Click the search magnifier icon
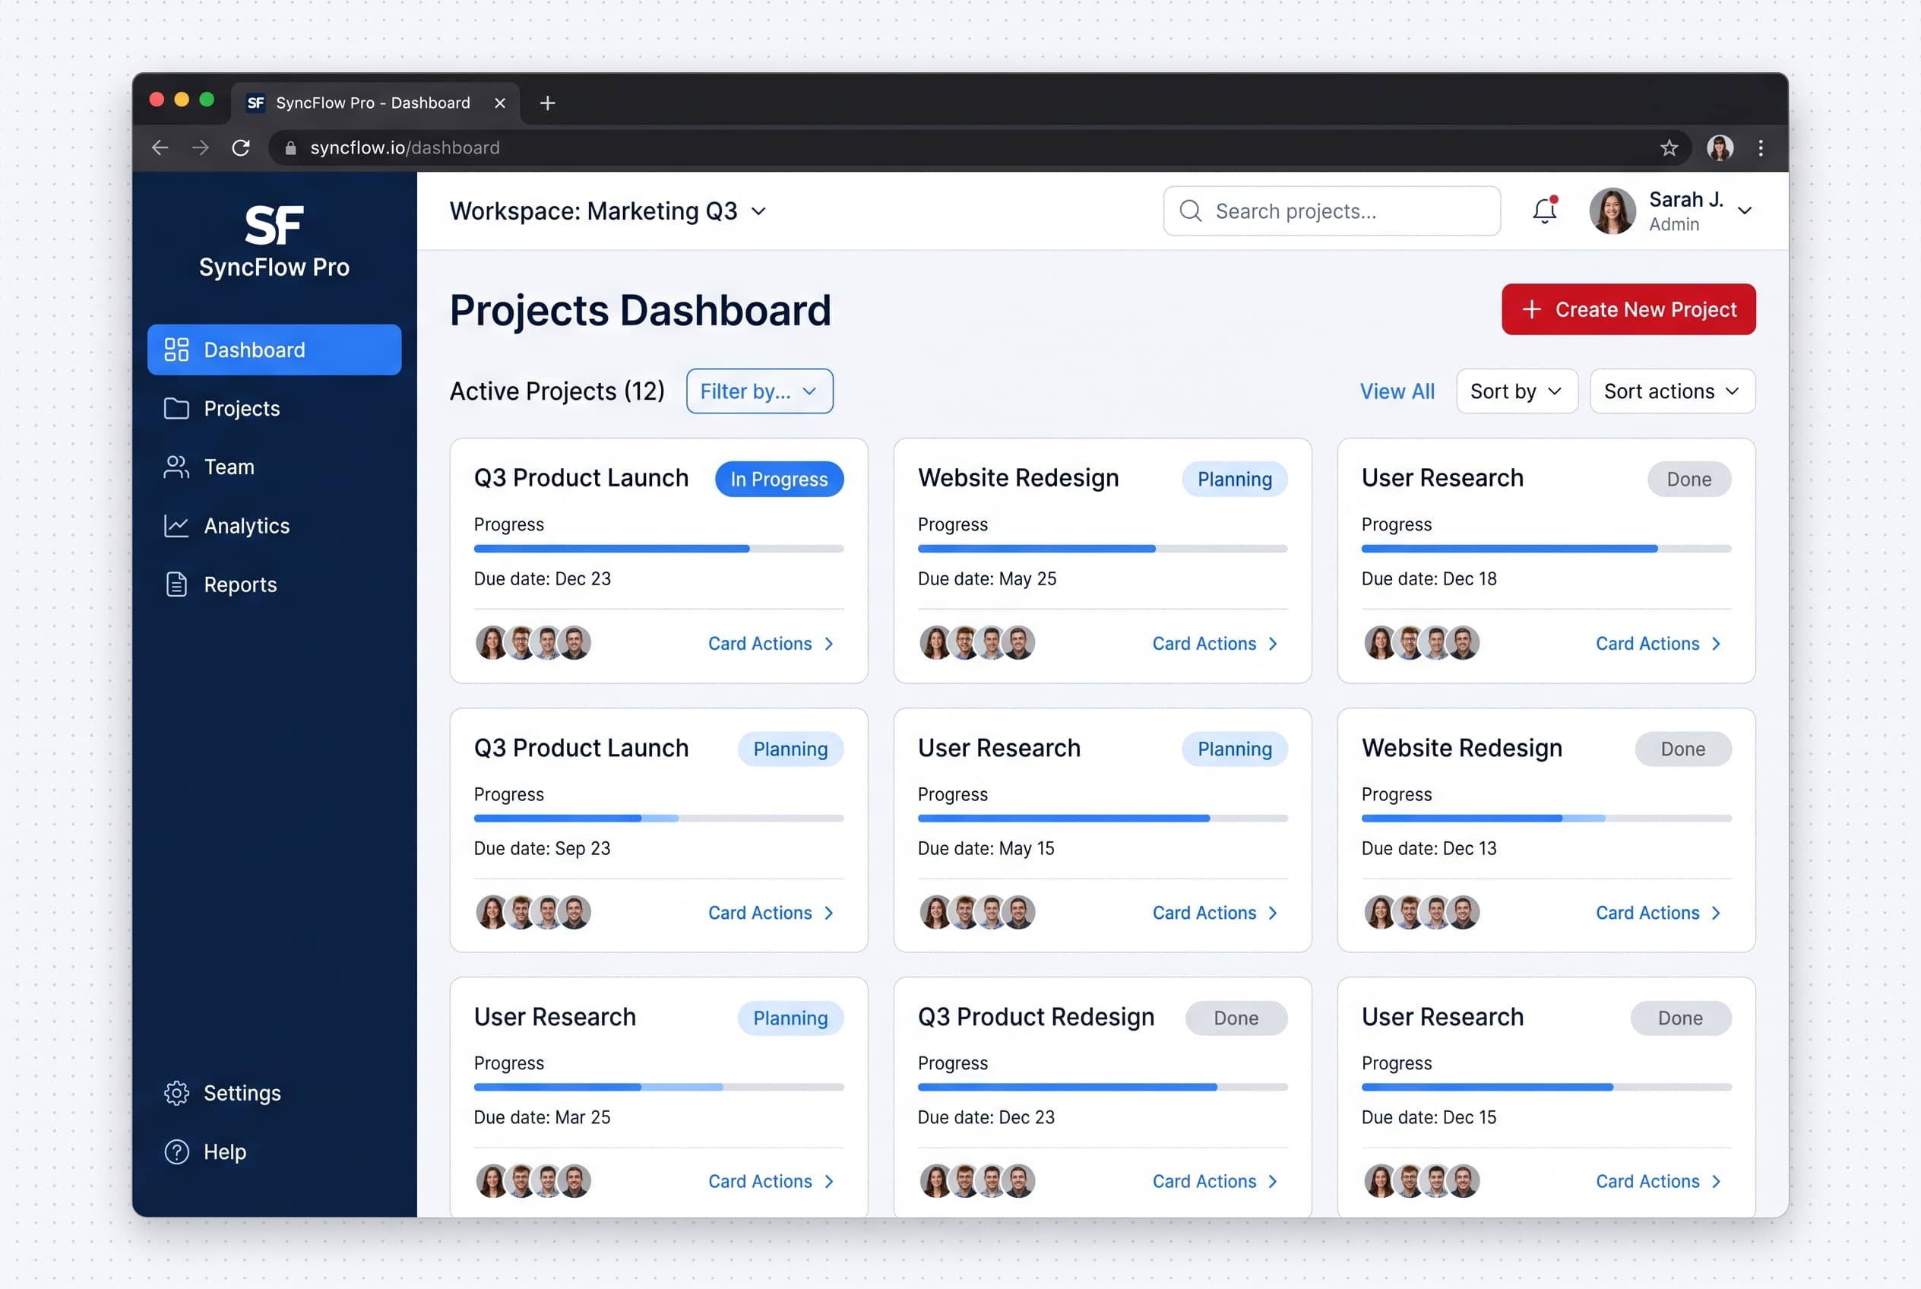This screenshot has height=1289, width=1921. pyautogui.click(x=1190, y=211)
